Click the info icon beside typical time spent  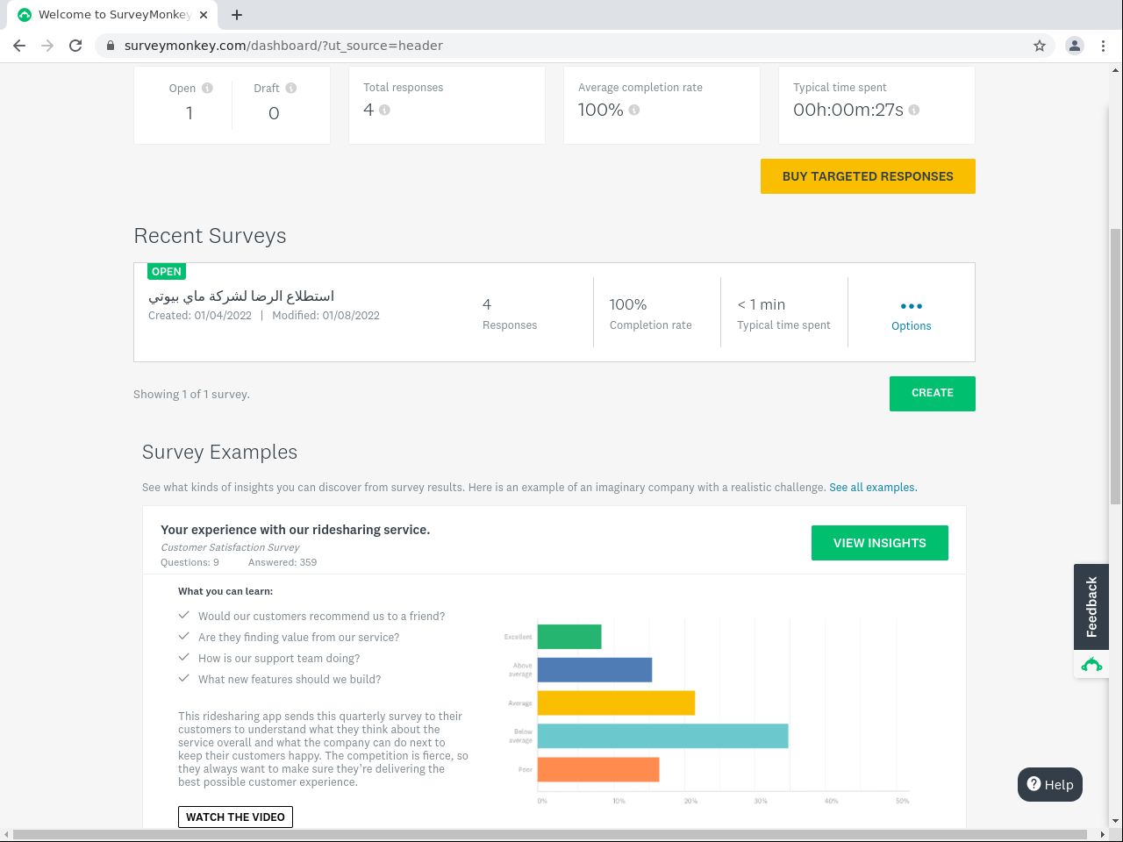coord(914,111)
